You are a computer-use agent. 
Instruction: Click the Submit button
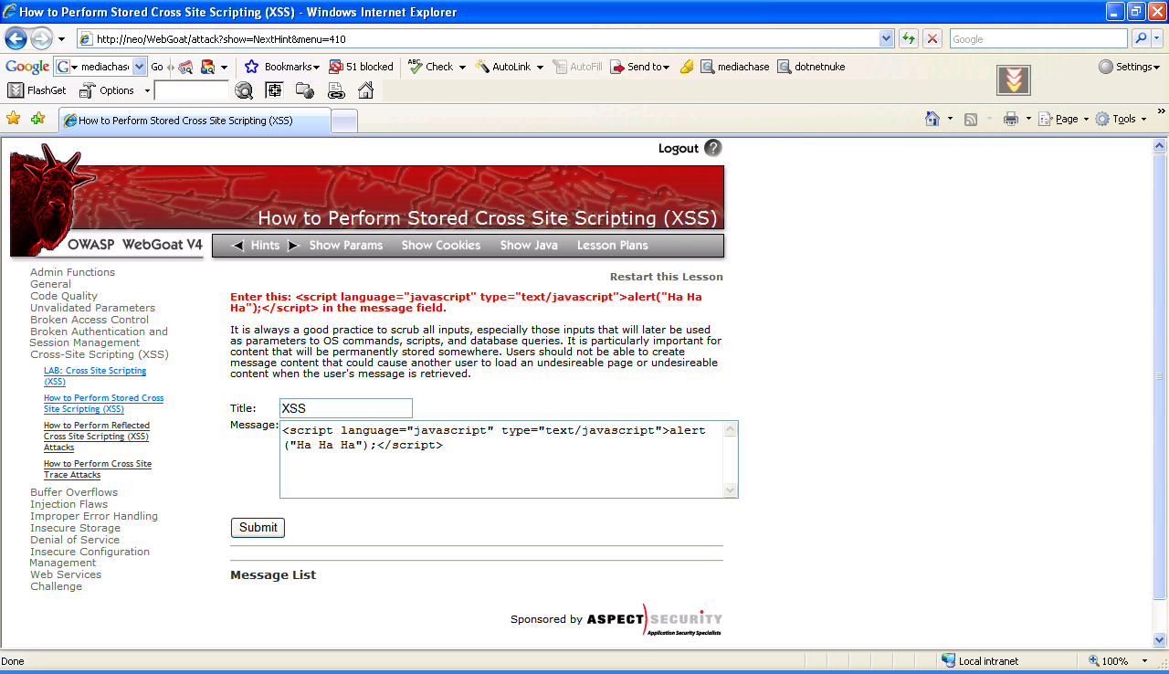click(258, 528)
